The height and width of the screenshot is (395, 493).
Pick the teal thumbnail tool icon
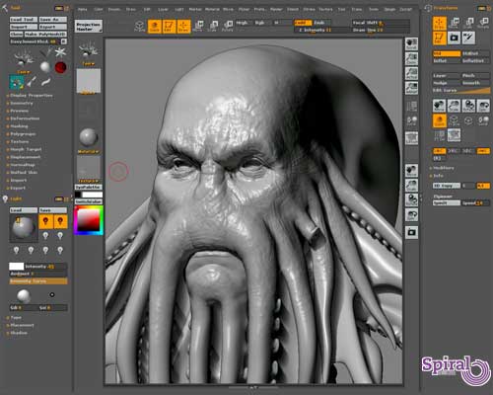click(x=17, y=82)
